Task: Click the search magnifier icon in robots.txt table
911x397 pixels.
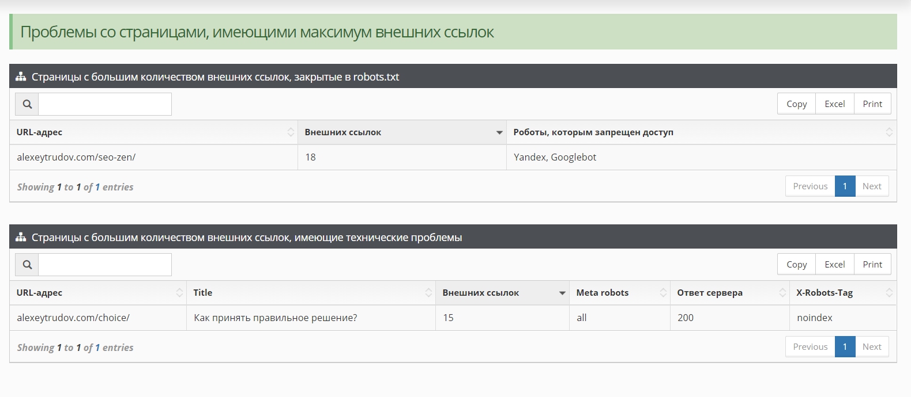Action: click(x=27, y=104)
